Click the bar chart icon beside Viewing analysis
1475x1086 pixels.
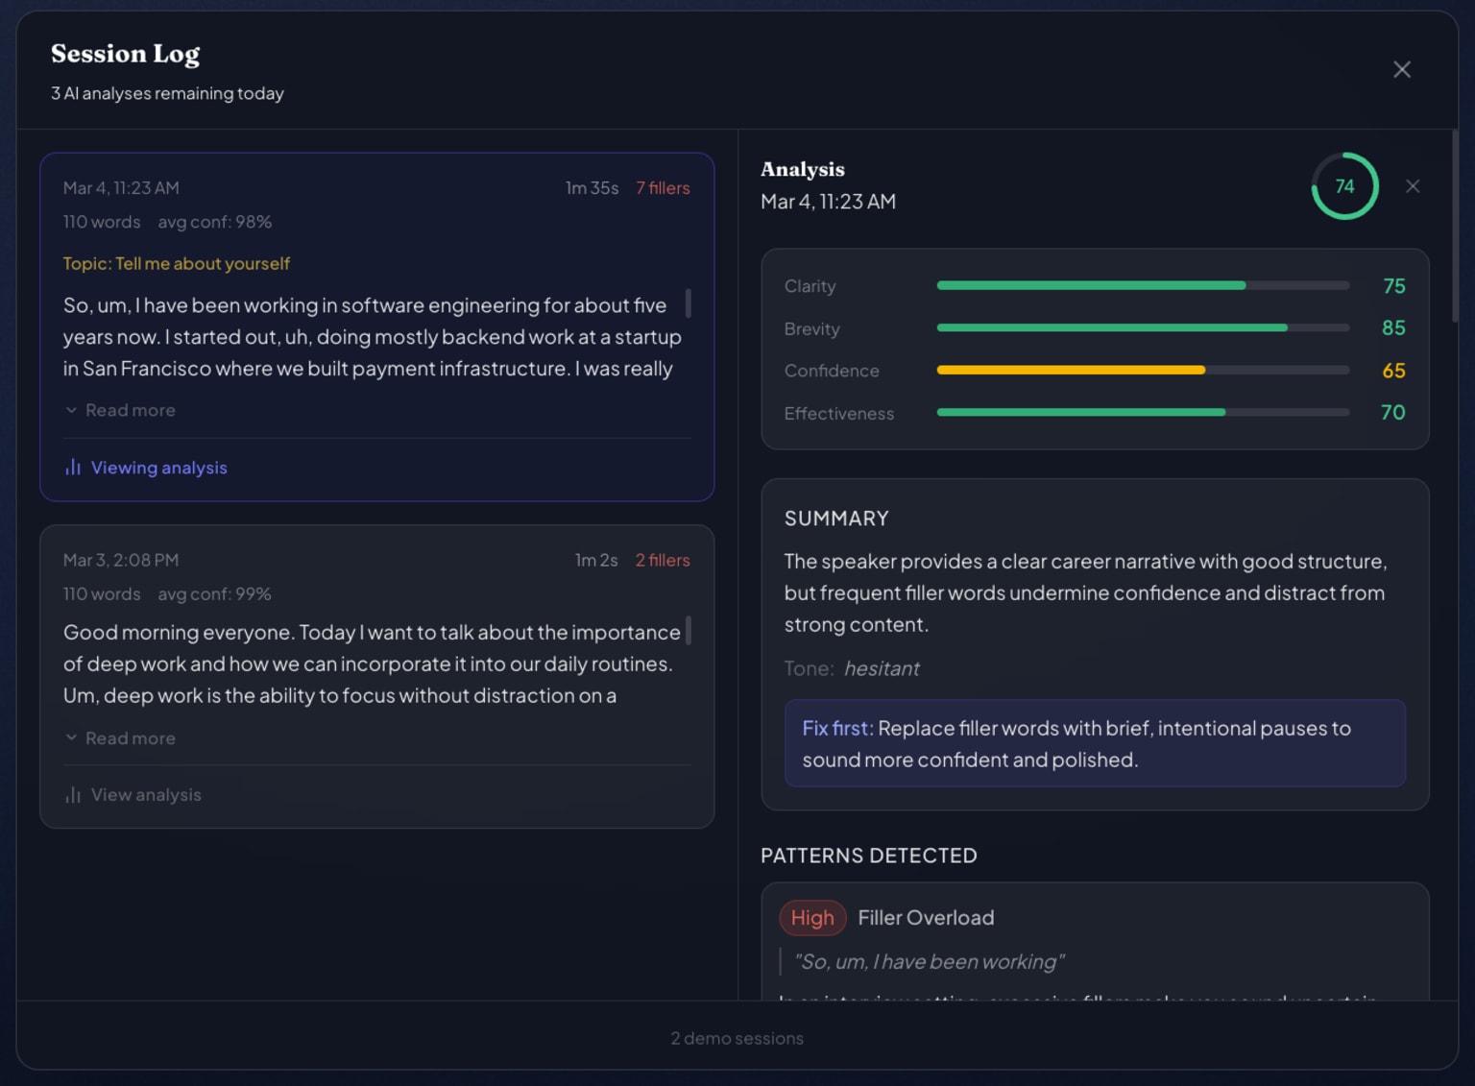click(x=73, y=467)
